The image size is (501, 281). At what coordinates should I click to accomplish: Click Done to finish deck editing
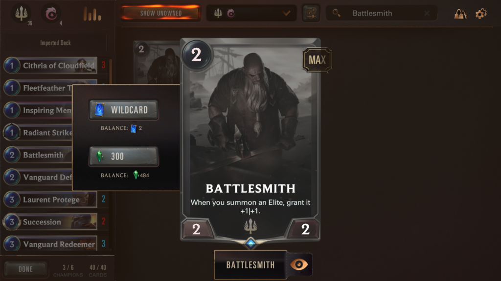[x=25, y=269]
